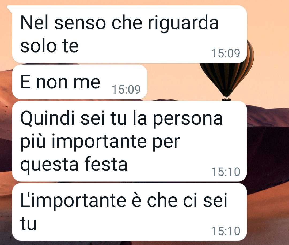Viewport: 289px width, 245px height.
Task: Select the "L'importante è che ci sei" message
Action: 130,212
